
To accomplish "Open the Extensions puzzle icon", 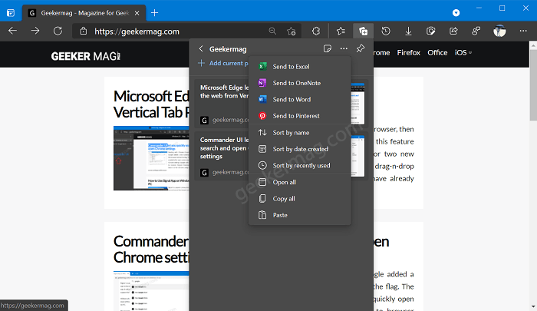I will [316, 31].
